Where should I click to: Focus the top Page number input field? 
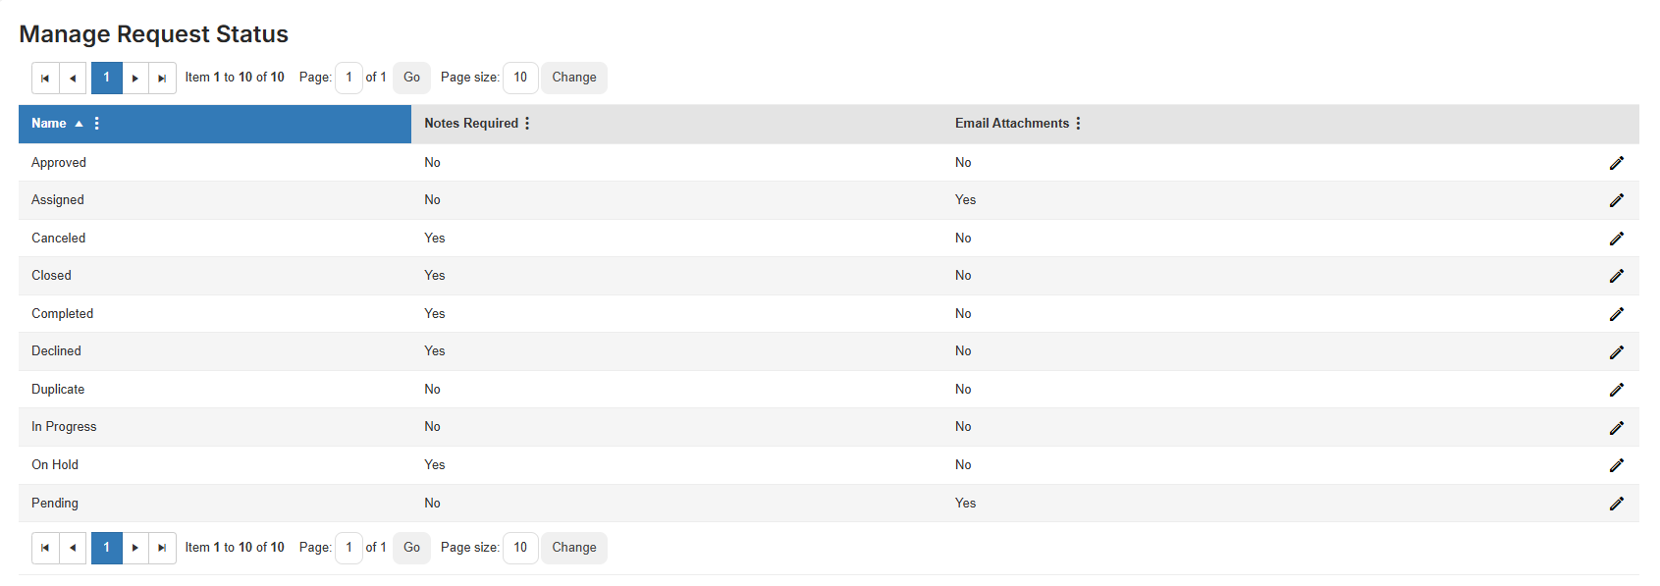click(x=348, y=78)
